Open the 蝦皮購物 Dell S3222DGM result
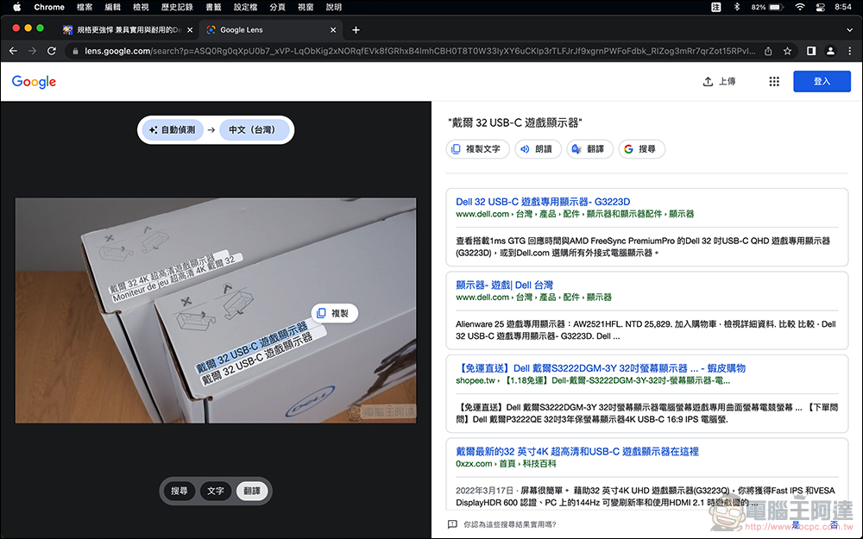Screen dimensions: 863x539 click(x=601, y=368)
